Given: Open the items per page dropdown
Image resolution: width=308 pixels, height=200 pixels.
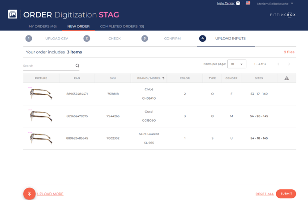Looking at the screenshot, I should 237,64.
